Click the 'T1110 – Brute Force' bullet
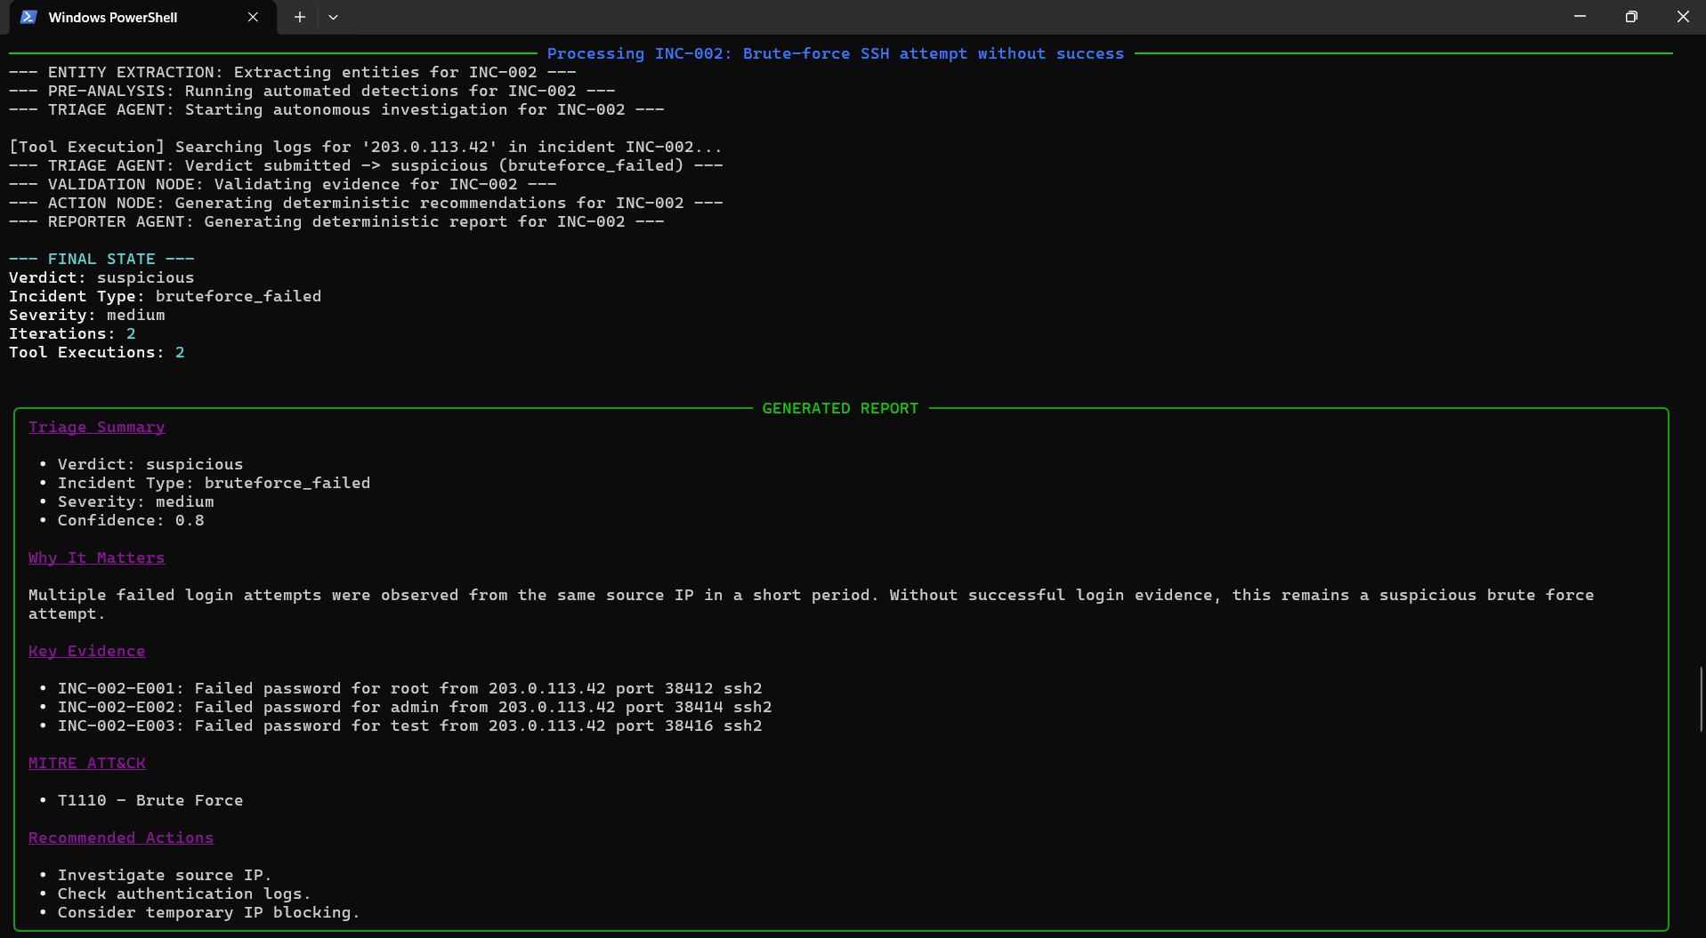The image size is (1706, 938). point(150,800)
